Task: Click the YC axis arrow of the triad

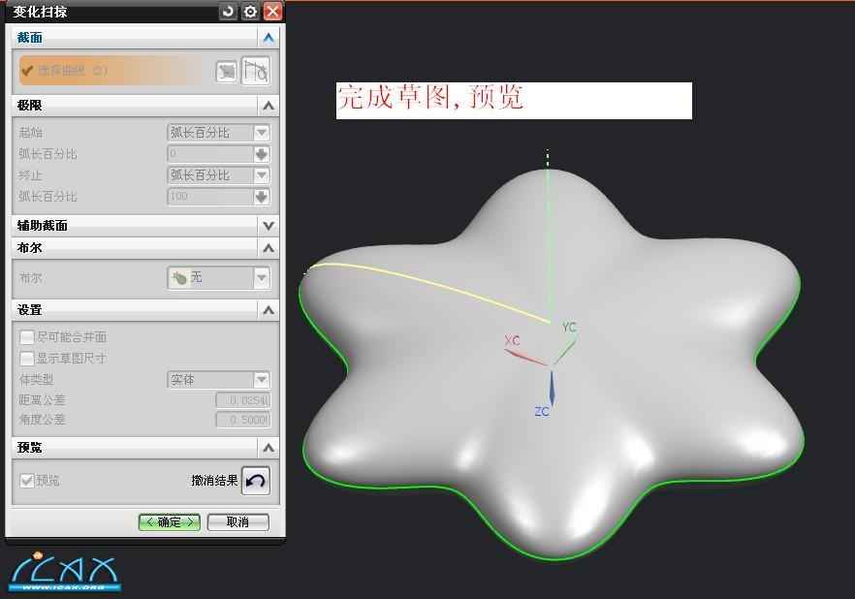Action: (x=565, y=350)
